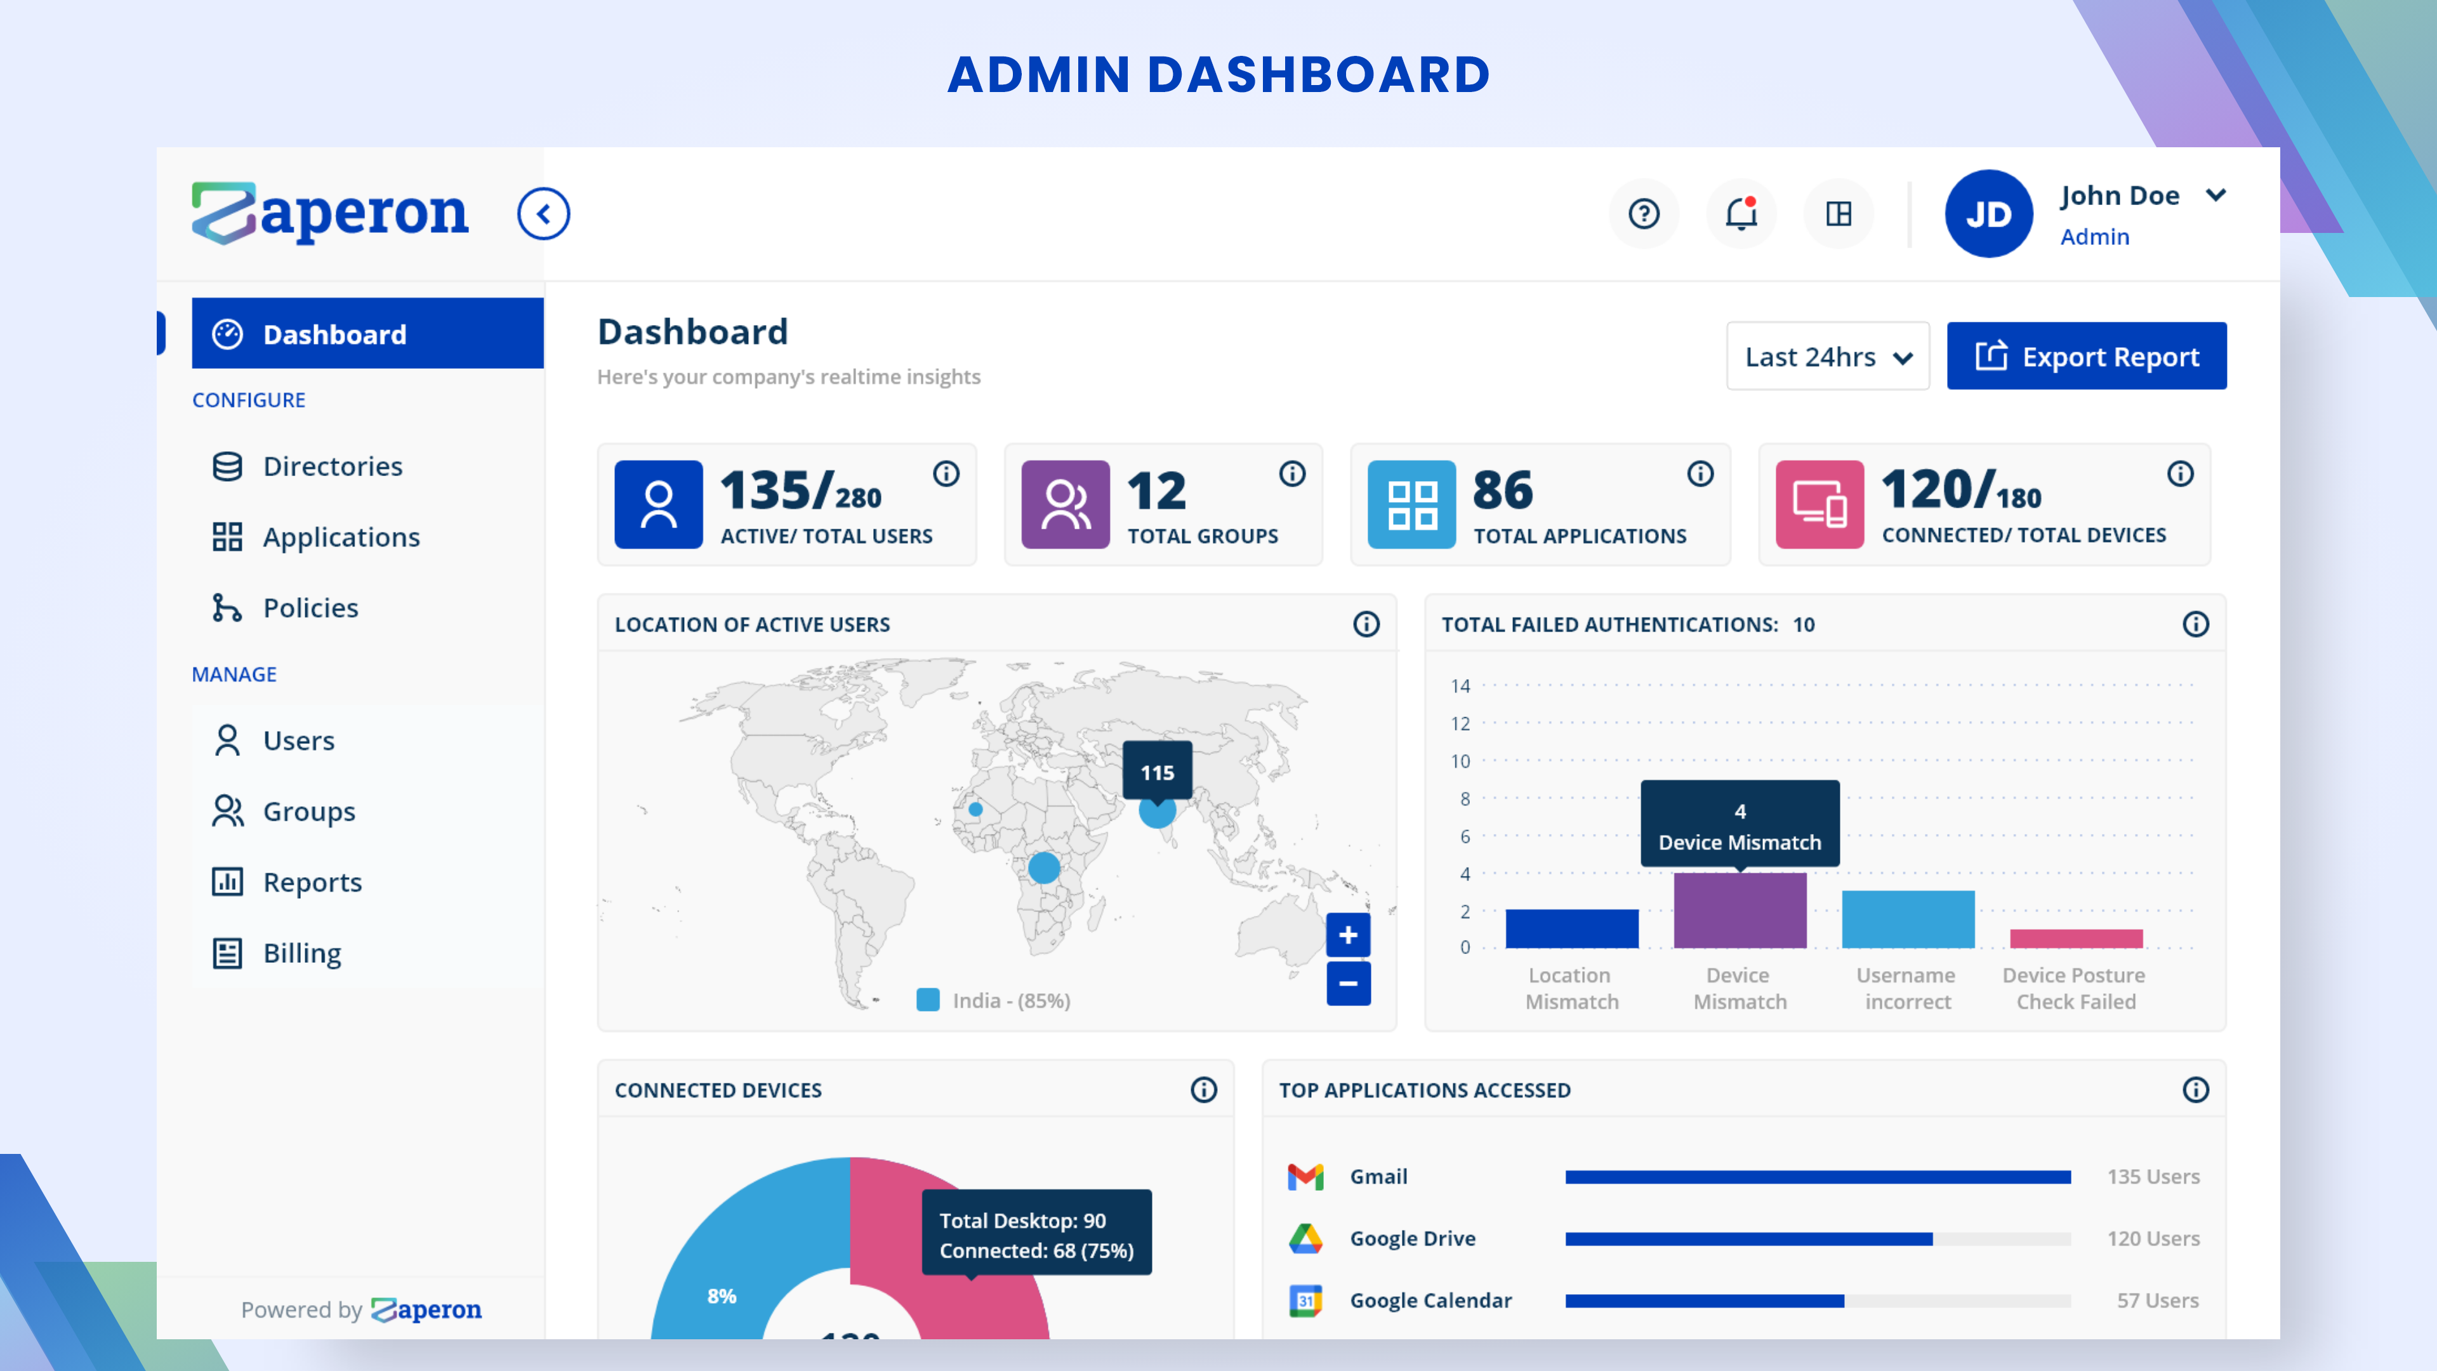
Task: Click info icon on Failed Authentications panel
Action: point(2195,625)
